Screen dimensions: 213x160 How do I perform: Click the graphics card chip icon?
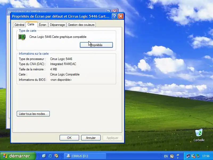point(22,37)
